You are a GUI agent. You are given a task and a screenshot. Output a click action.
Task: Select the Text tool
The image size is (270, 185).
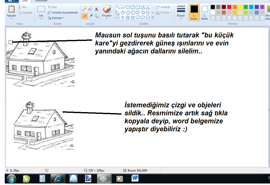[x=96, y=9]
